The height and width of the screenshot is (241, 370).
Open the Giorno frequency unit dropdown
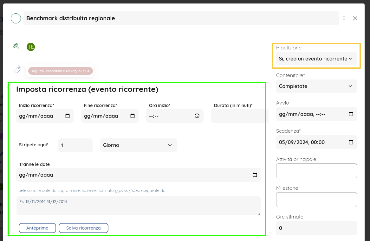click(138, 145)
